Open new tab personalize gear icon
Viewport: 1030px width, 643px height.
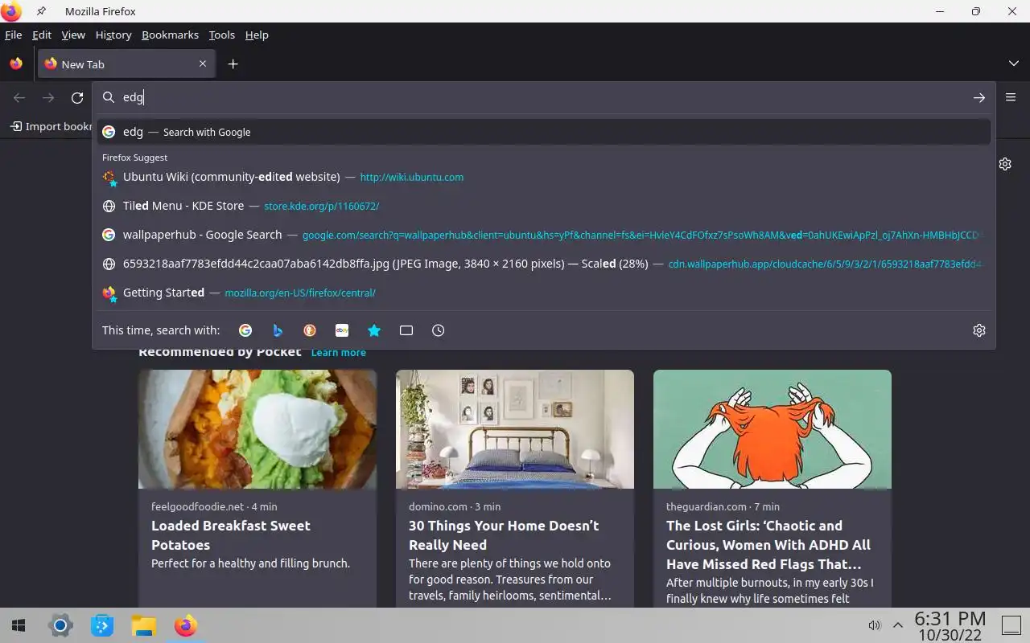coord(1005,164)
